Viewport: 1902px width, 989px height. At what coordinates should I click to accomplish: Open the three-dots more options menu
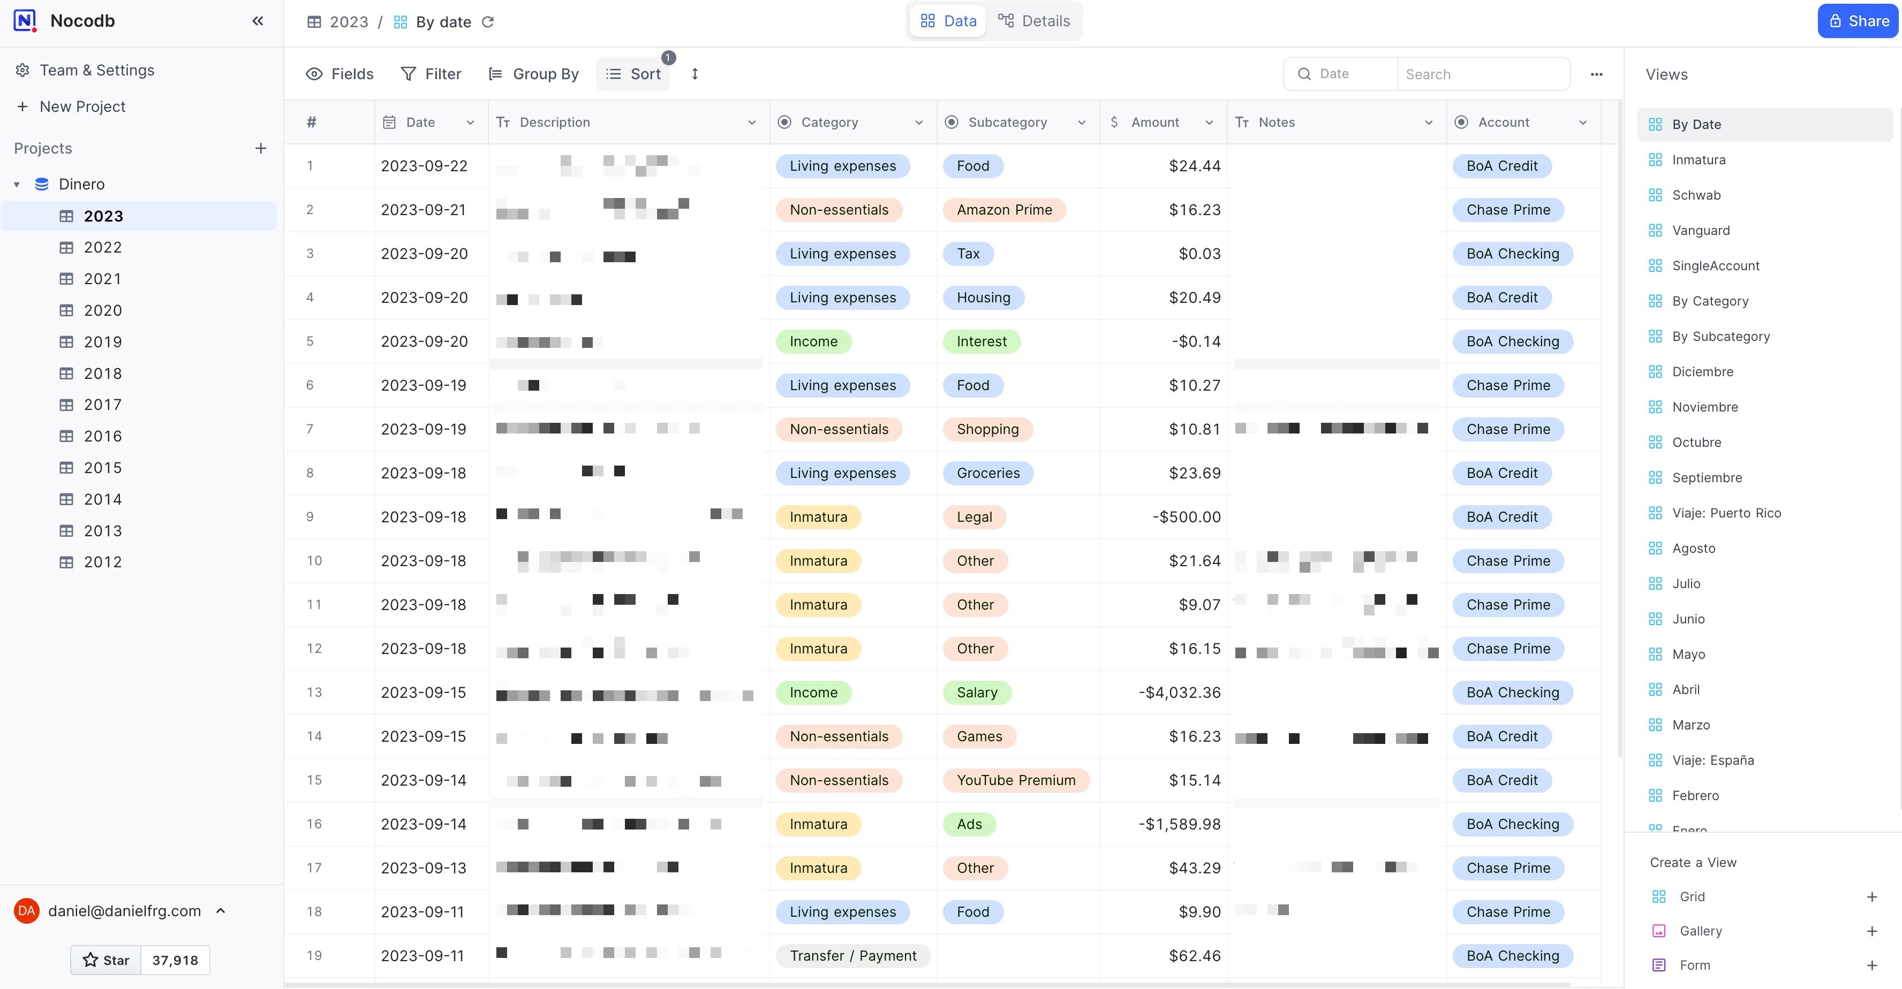tap(1596, 74)
